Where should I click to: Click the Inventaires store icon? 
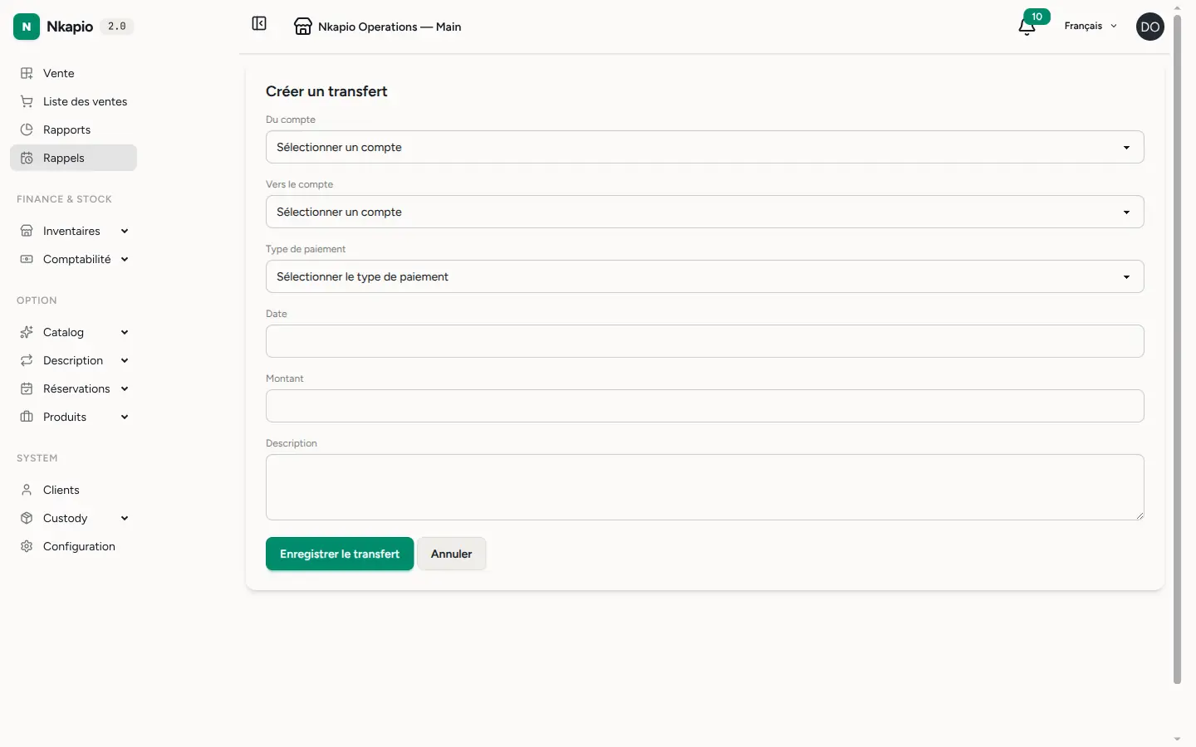coord(27,231)
